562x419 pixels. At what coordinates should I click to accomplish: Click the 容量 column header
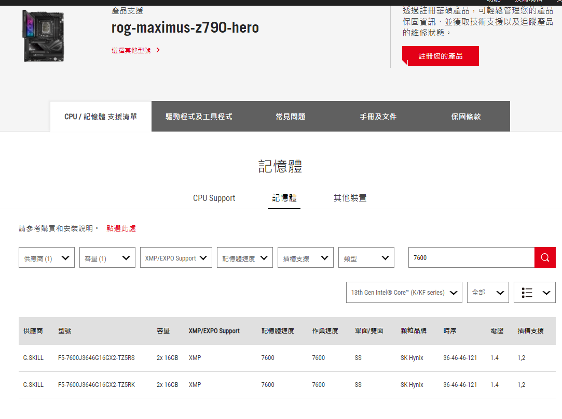click(163, 330)
